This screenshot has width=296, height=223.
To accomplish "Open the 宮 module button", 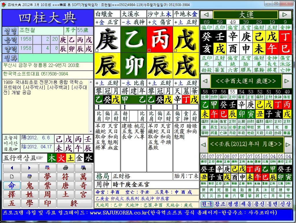I will click(84, 194).
